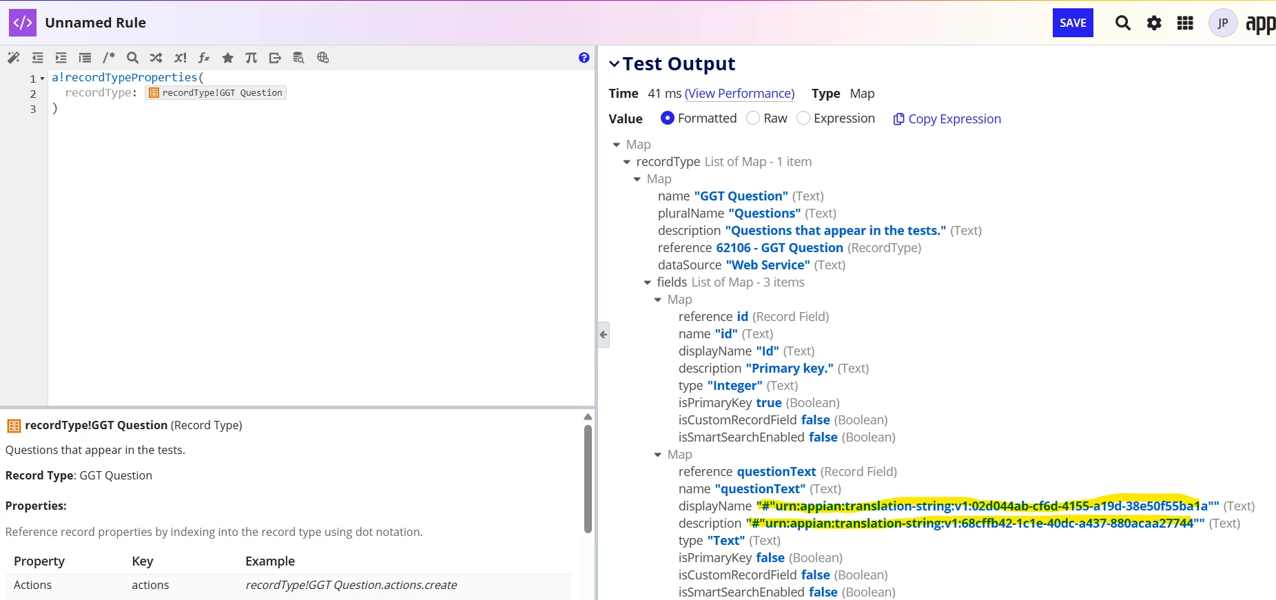Click the database query toolbar icon
Screen dimensions: 1276x600
(x=298, y=58)
